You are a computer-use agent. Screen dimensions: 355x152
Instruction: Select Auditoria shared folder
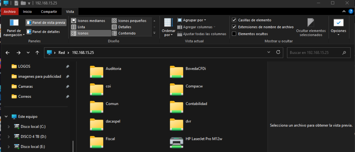pyautogui.click(x=105, y=71)
